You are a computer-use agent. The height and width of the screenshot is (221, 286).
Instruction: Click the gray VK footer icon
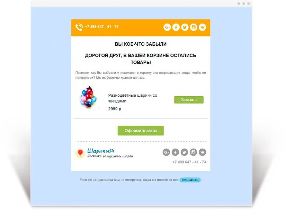pos(202,152)
